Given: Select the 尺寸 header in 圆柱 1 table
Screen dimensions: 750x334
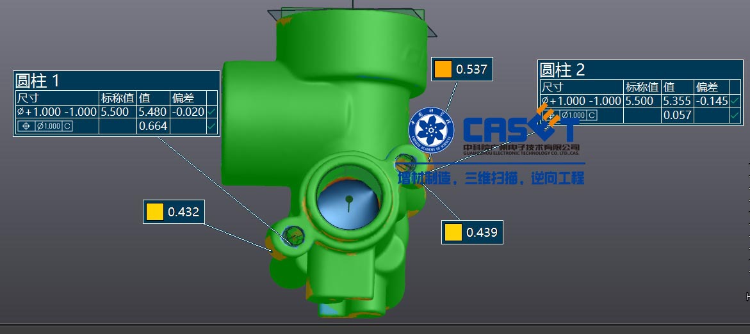Looking at the screenshot, I should pos(28,98).
